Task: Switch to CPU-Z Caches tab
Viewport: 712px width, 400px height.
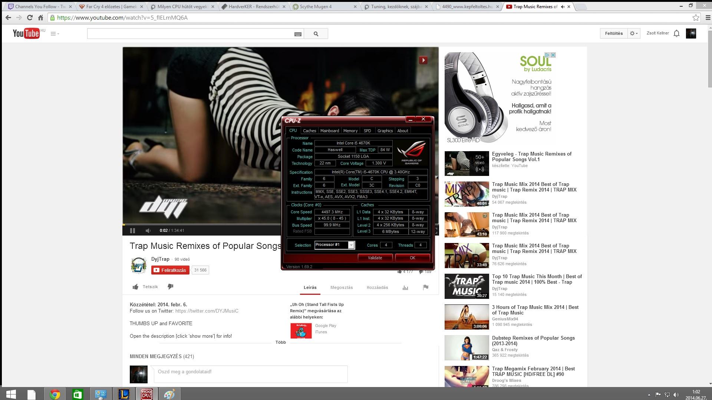Action: [309, 131]
